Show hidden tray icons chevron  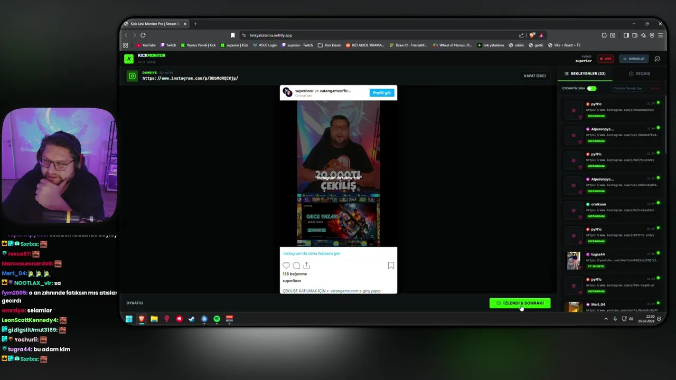[x=606, y=319]
